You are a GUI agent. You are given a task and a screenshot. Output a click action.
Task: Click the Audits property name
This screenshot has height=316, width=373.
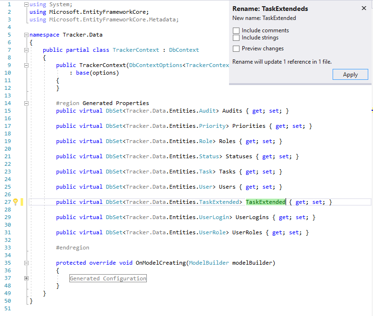[x=232, y=111]
